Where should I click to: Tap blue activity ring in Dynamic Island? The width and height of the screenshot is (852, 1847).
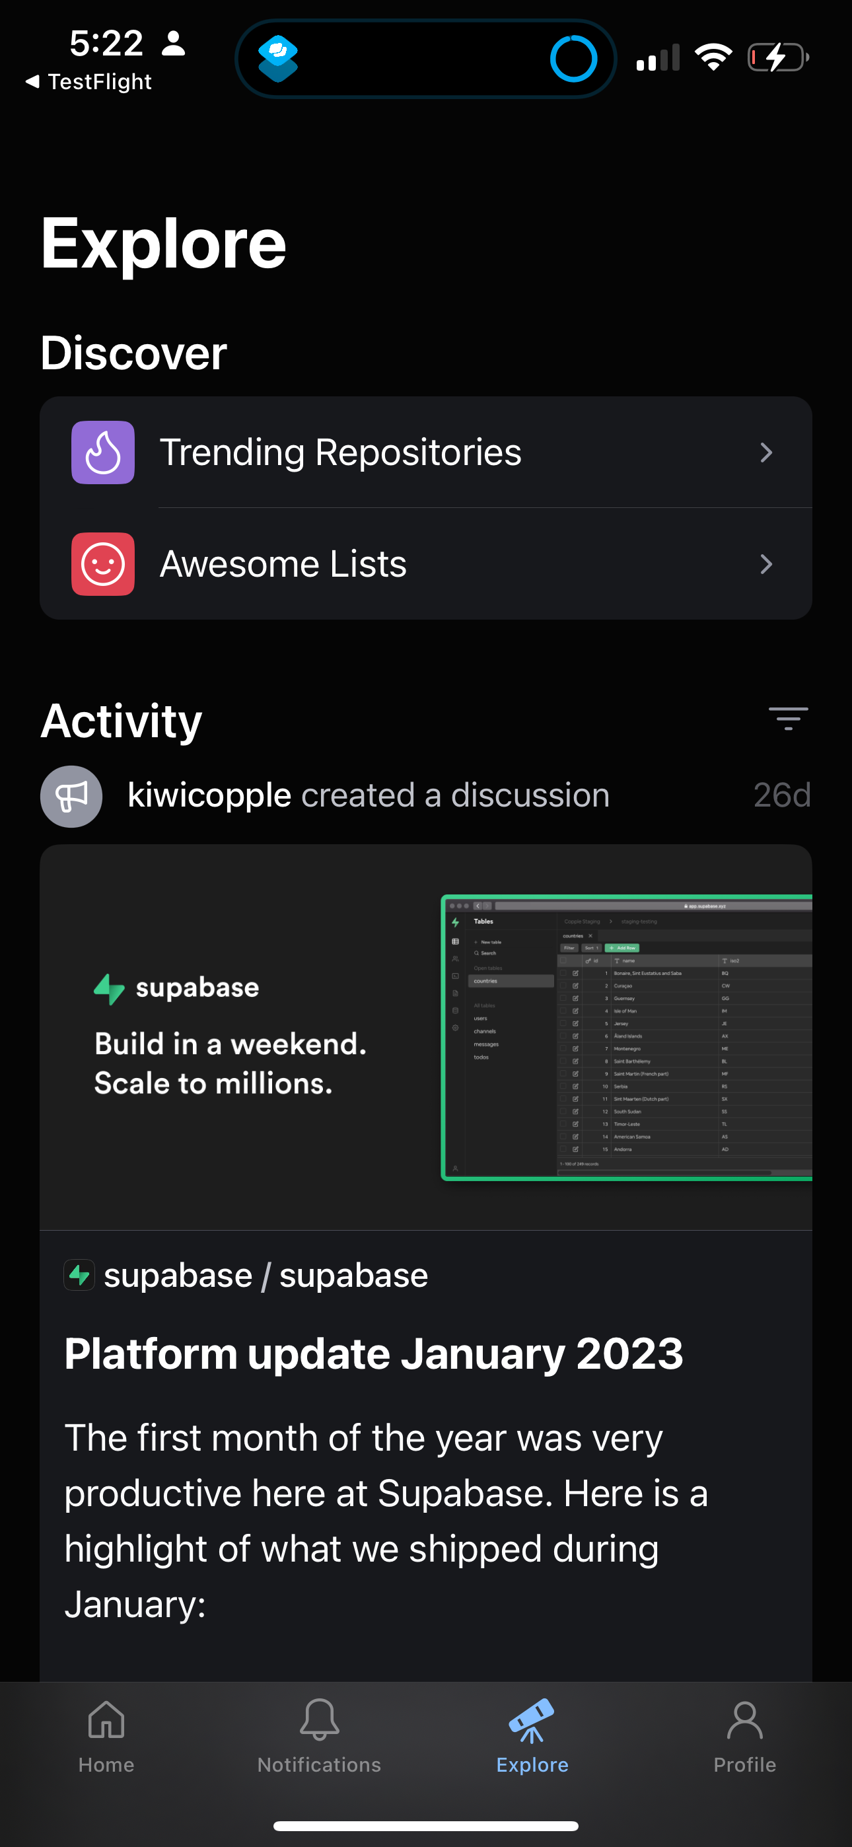point(574,58)
